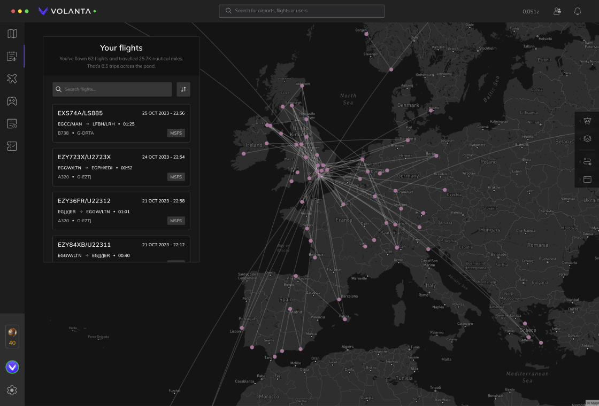Open the notifications bell
The height and width of the screenshot is (406, 599).
(578, 11)
